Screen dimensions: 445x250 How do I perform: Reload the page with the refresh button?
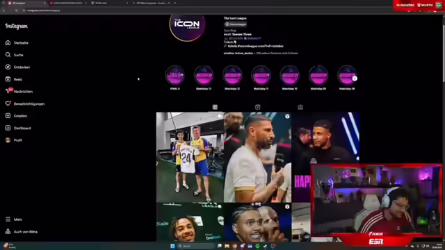(17, 10)
